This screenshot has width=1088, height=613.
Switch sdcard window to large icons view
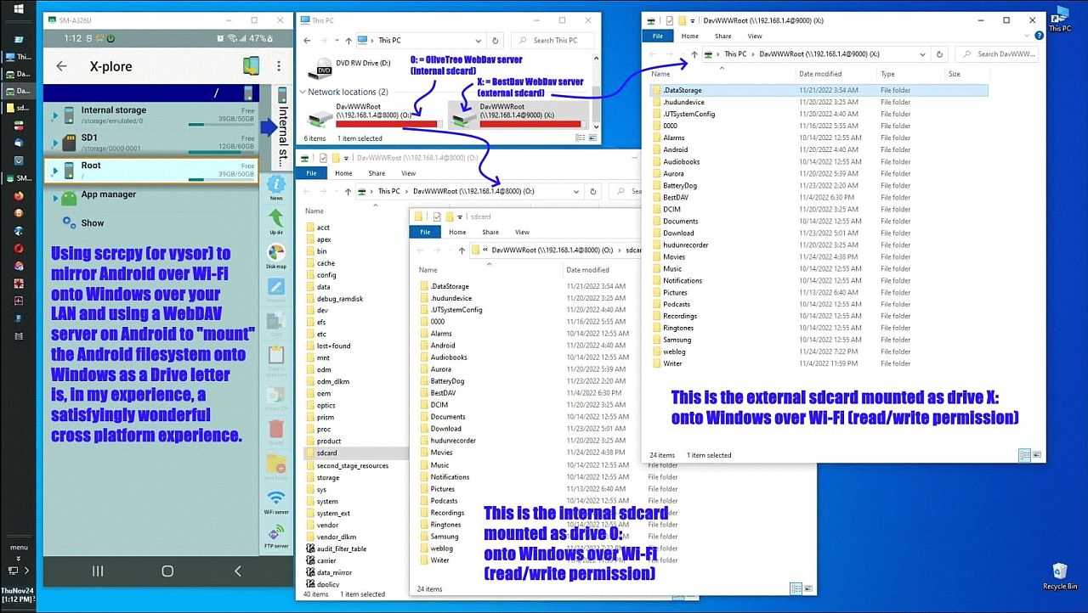click(807, 588)
